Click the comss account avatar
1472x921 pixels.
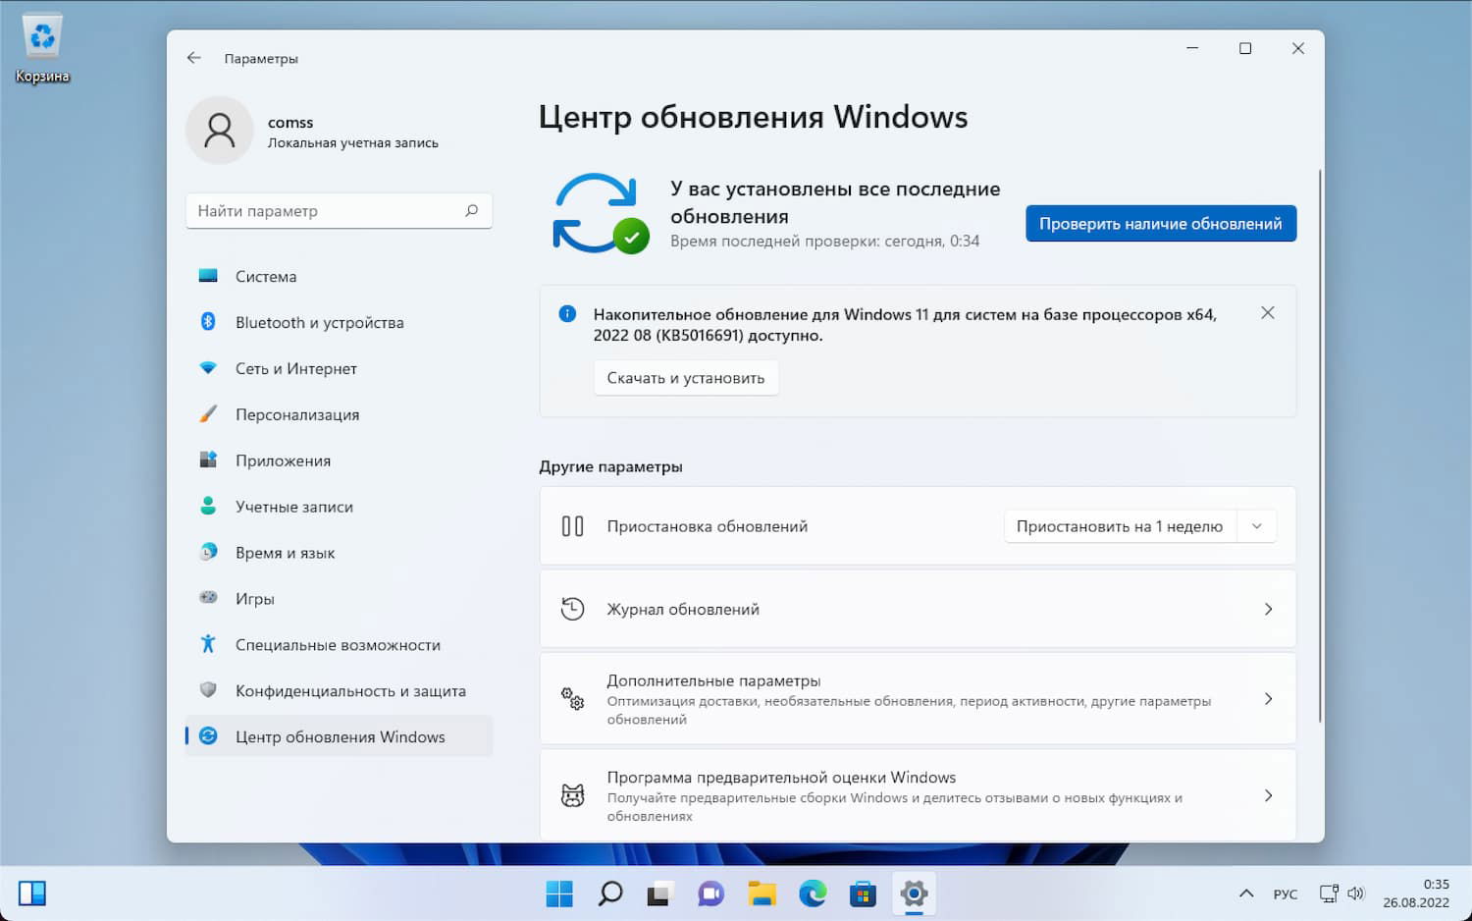click(220, 130)
